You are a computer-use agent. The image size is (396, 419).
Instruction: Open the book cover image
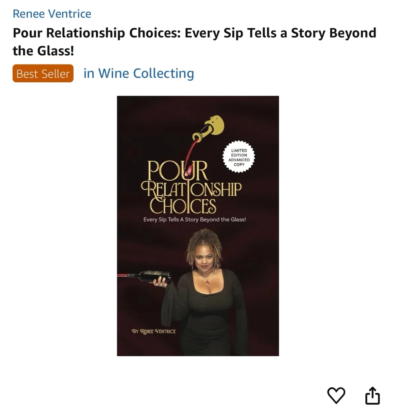198,226
